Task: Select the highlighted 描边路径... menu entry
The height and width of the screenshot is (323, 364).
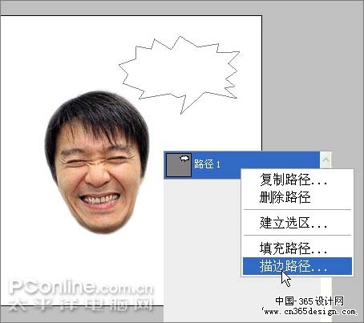Action: (297, 266)
